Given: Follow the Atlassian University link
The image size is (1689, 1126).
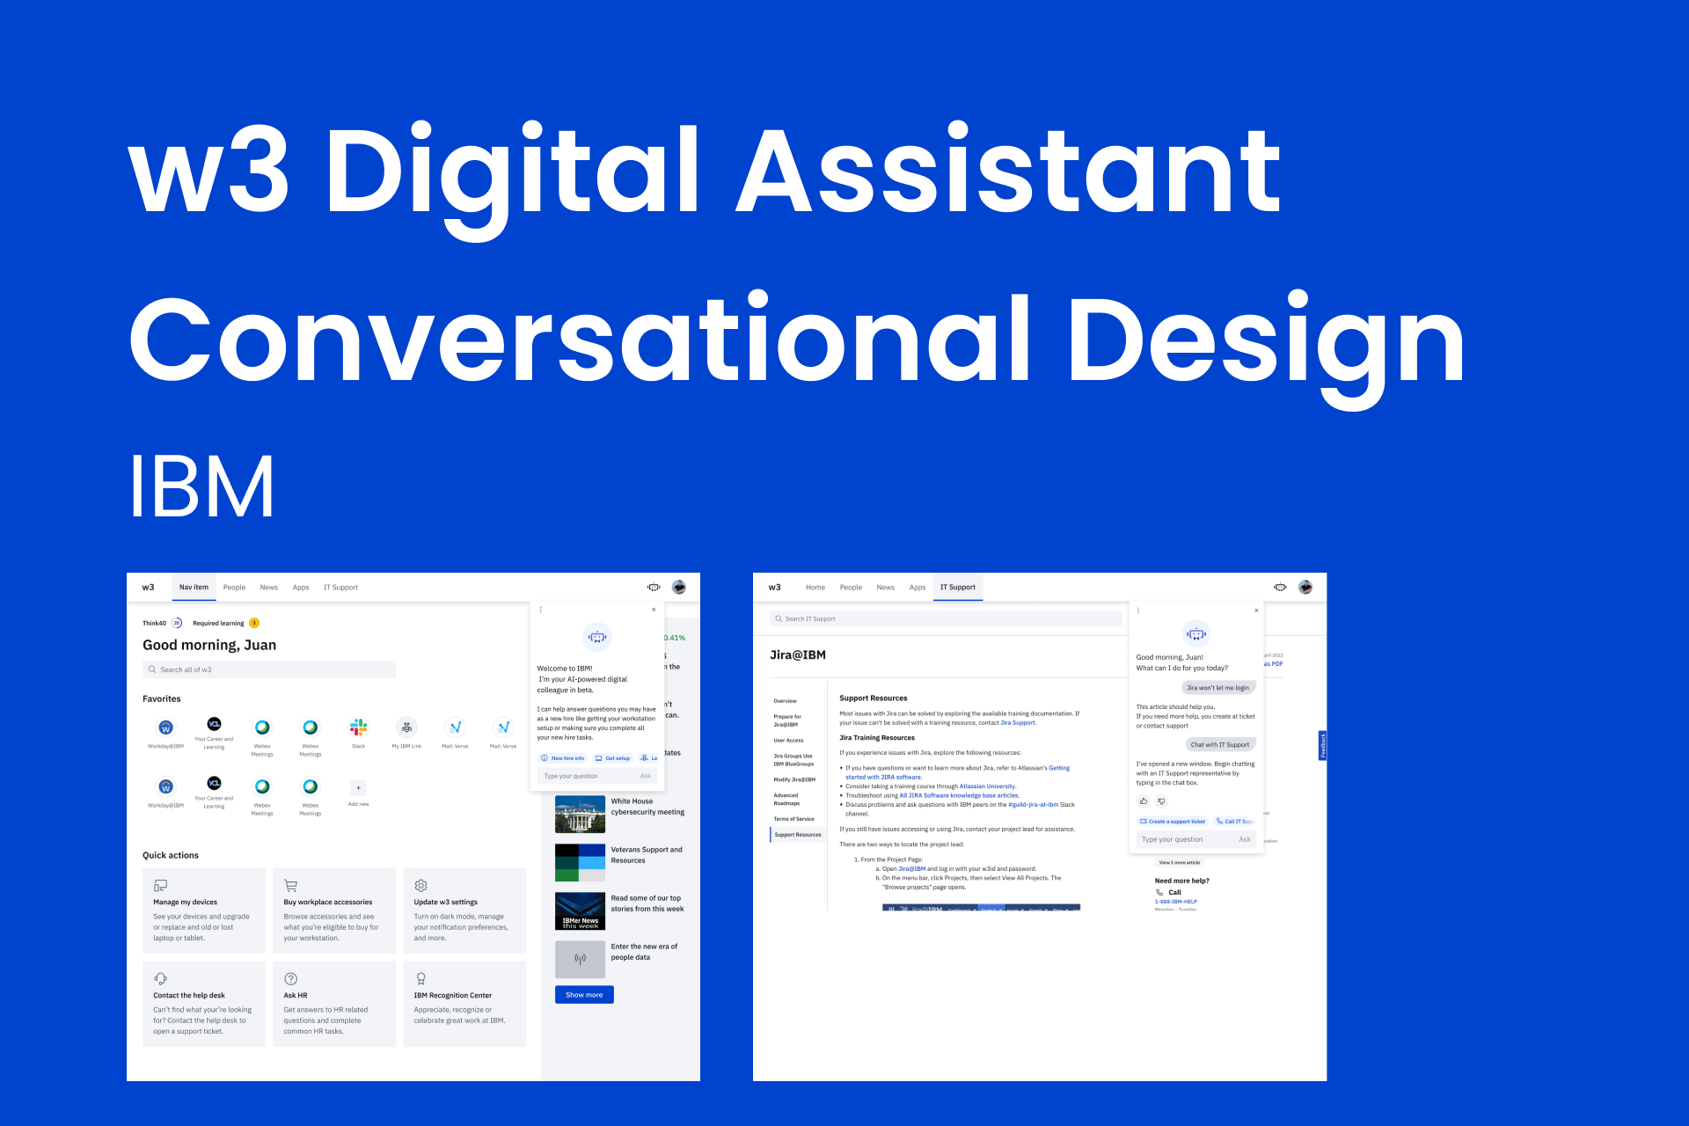Looking at the screenshot, I should (987, 786).
